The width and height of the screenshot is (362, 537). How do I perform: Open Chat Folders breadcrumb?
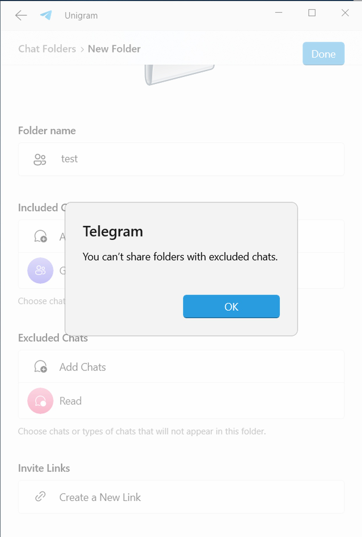47,49
